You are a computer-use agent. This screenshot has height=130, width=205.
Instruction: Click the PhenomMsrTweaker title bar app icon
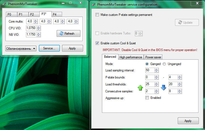coord(4,4)
